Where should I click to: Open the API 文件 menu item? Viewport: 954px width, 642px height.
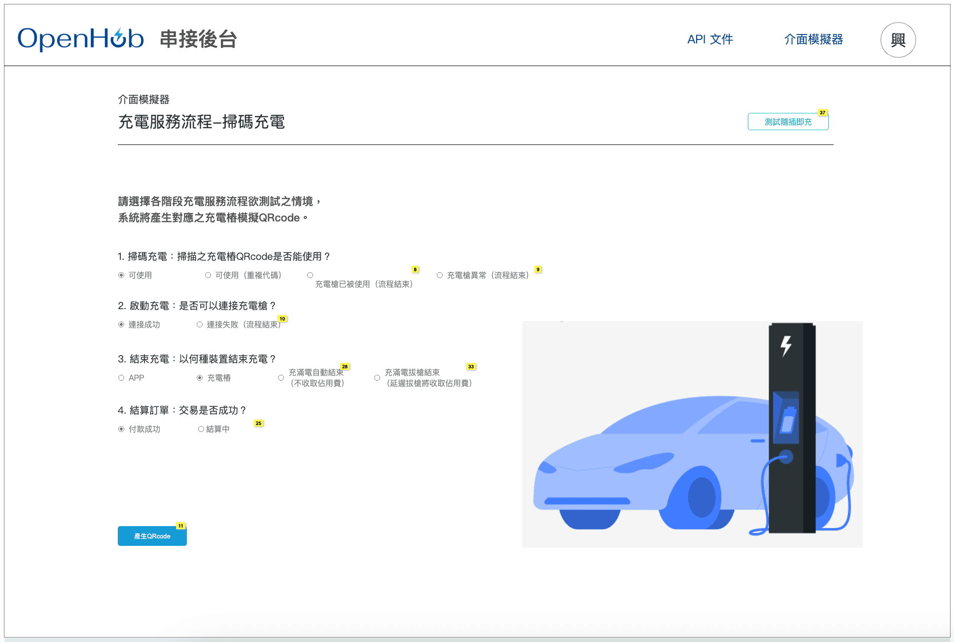tap(709, 39)
